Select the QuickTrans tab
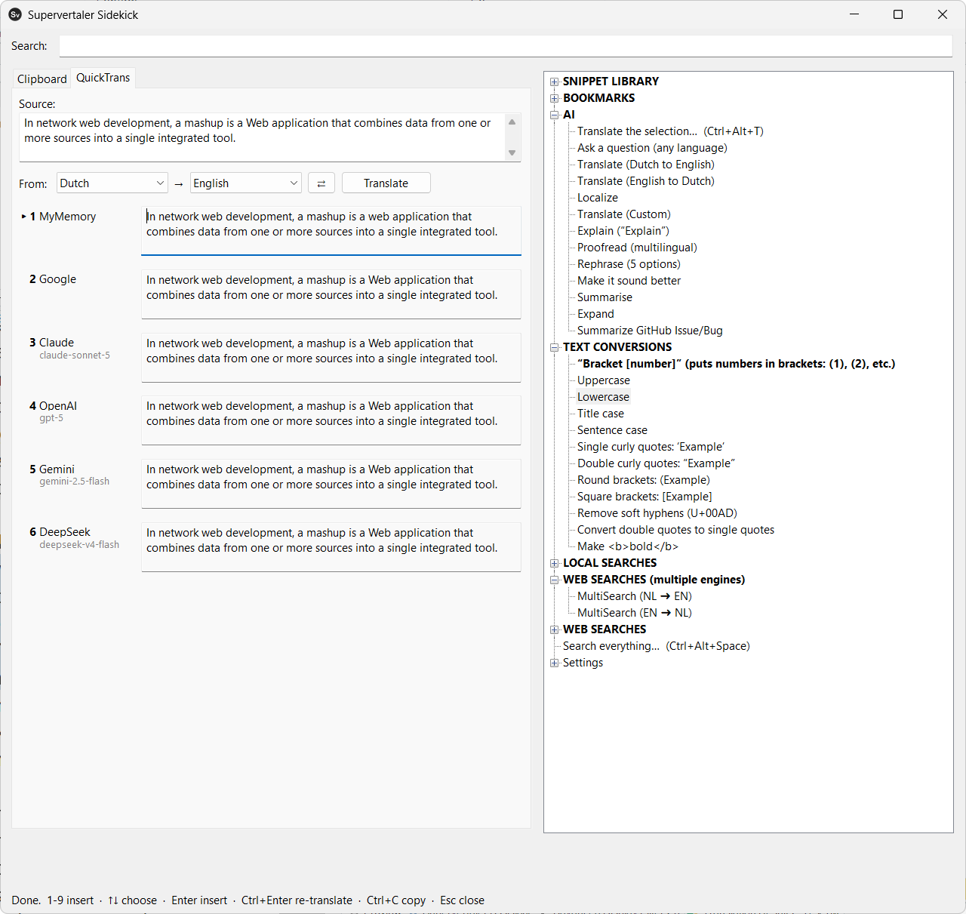 click(103, 78)
